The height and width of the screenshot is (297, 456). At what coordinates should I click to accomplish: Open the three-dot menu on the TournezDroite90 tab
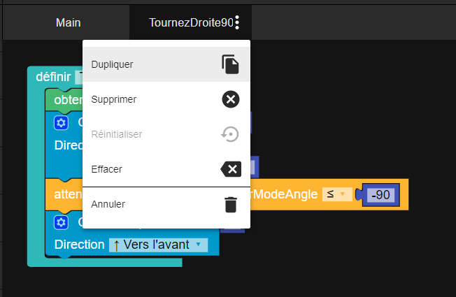238,22
